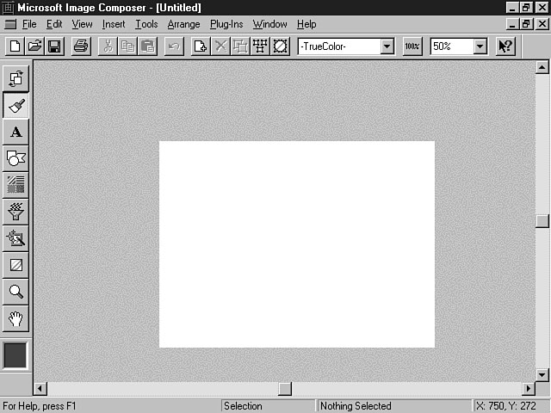Click the Save disk icon
Viewport: 551px width, 413px height.
click(x=53, y=46)
